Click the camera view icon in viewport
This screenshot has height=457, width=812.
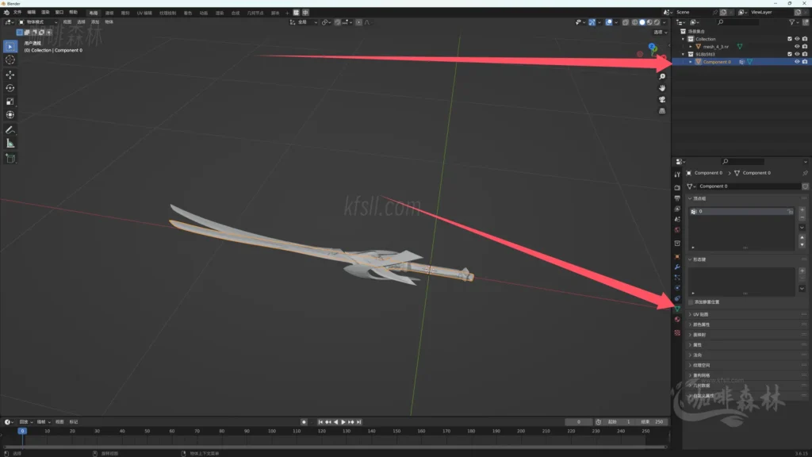(662, 99)
